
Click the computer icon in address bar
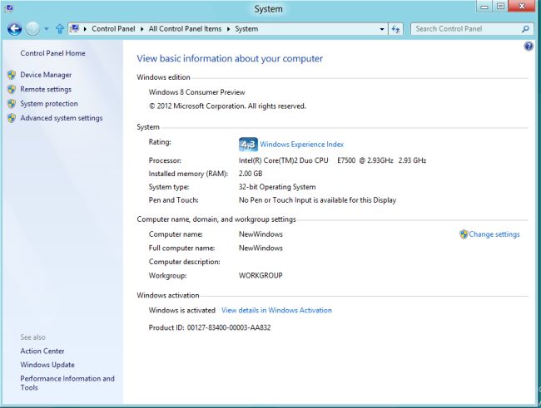[x=75, y=28]
